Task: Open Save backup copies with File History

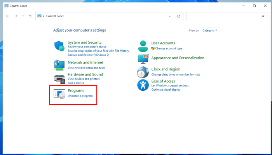Action: (x=98, y=51)
